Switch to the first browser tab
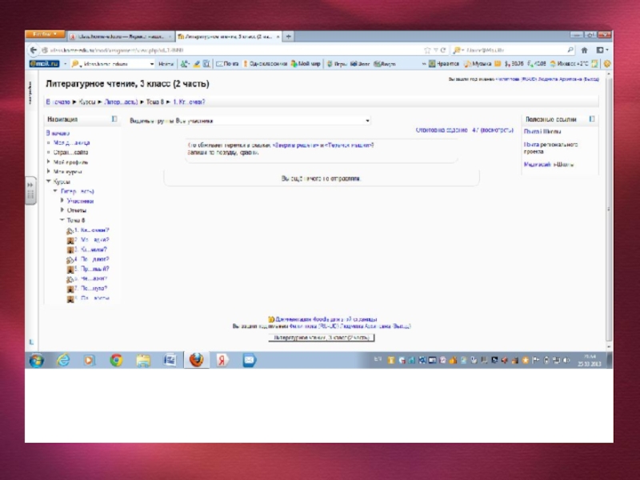Screen dimensions: 640x480 coord(118,36)
